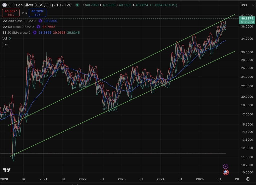This screenshot has height=185, width=256.
Task: Click the TradingView logo in corner
Action: [x=7, y=170]
